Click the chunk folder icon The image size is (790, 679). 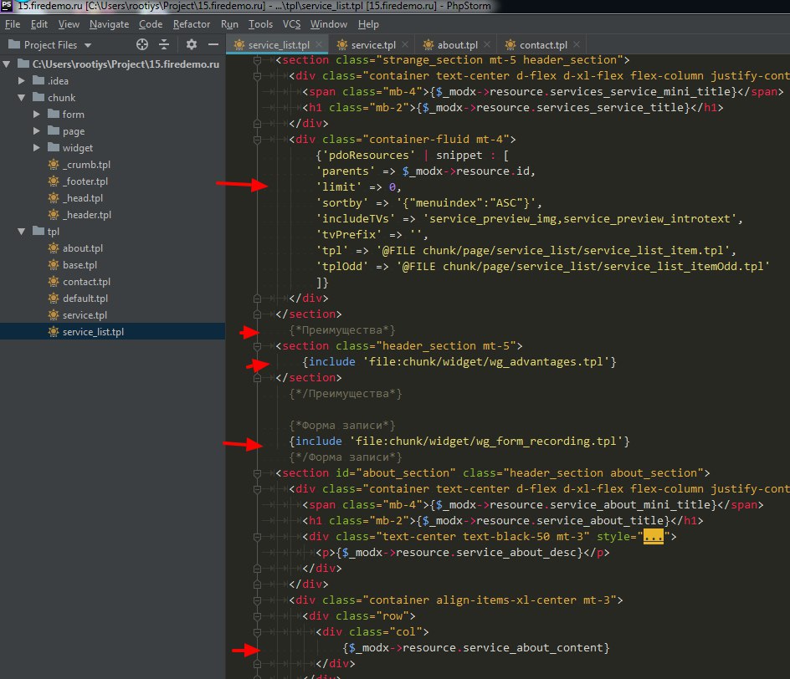(38, 97)
